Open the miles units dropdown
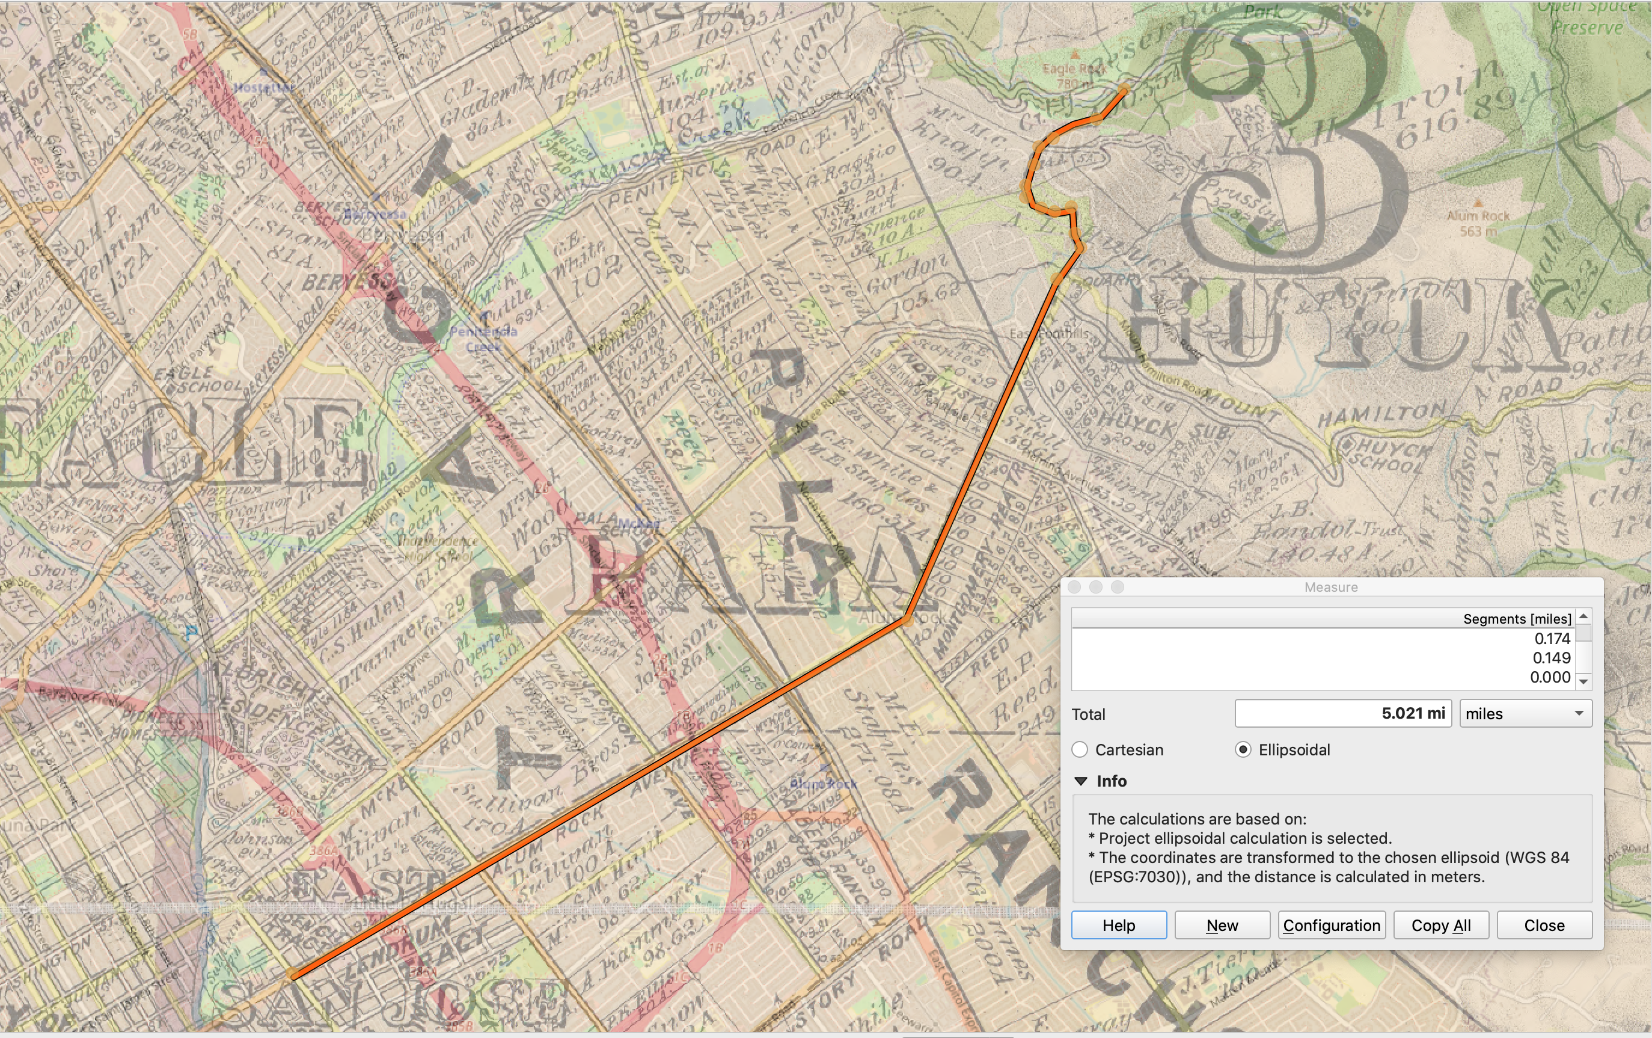1652x1038 pixels. click(x=1525, y=714)
